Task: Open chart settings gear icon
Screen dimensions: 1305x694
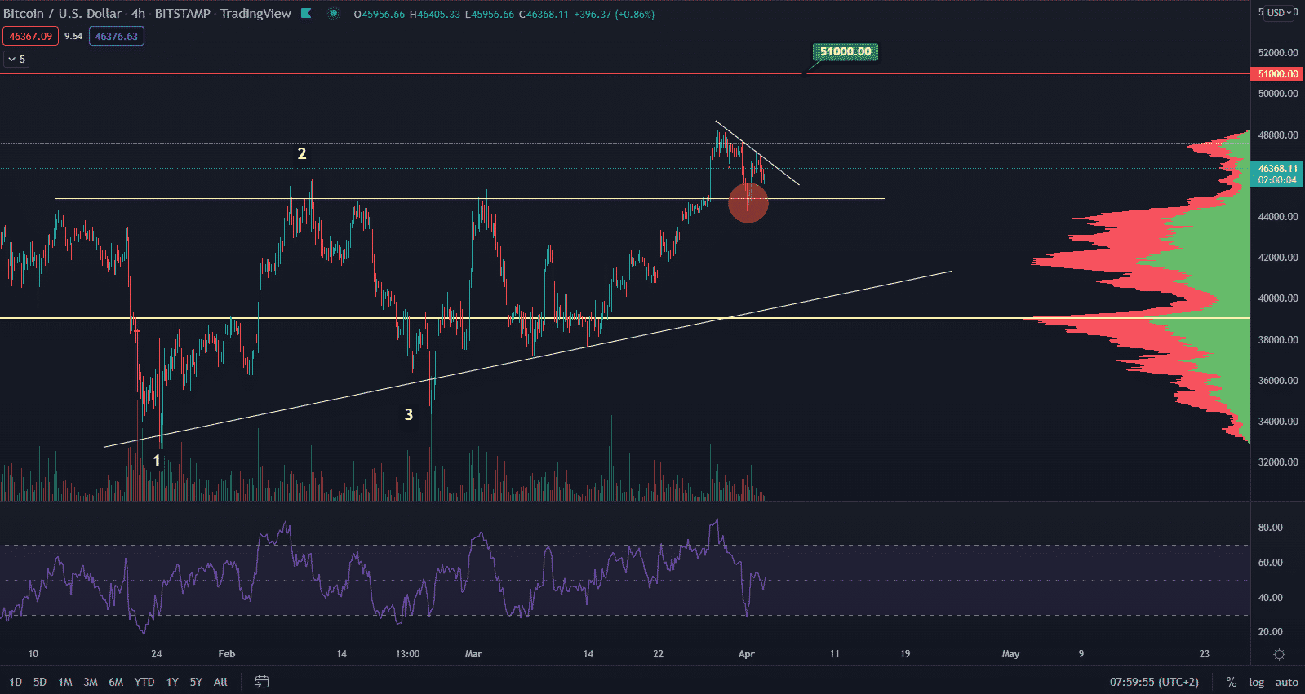Action: coord(1279,654)
